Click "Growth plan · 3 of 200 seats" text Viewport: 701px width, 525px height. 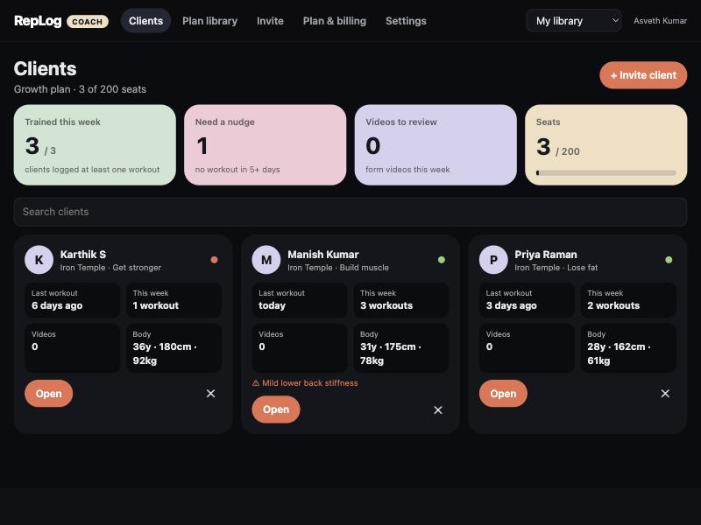click(x=80, y=89)
